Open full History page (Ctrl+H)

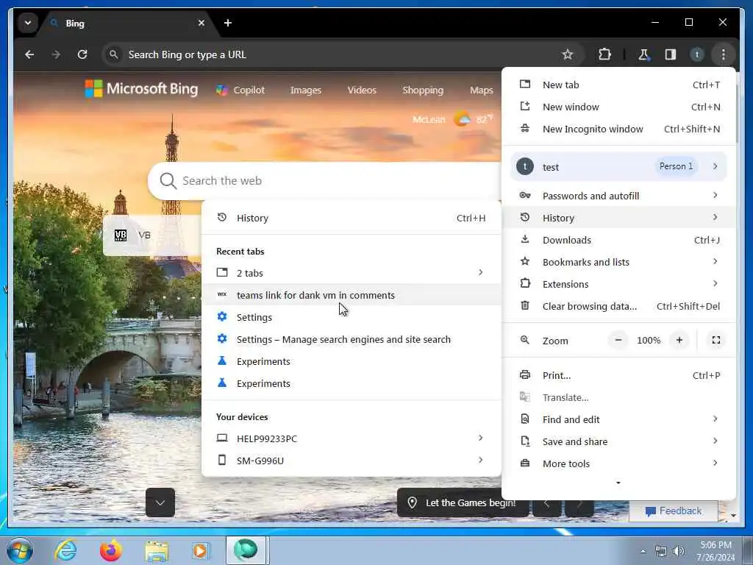point(351,218)
